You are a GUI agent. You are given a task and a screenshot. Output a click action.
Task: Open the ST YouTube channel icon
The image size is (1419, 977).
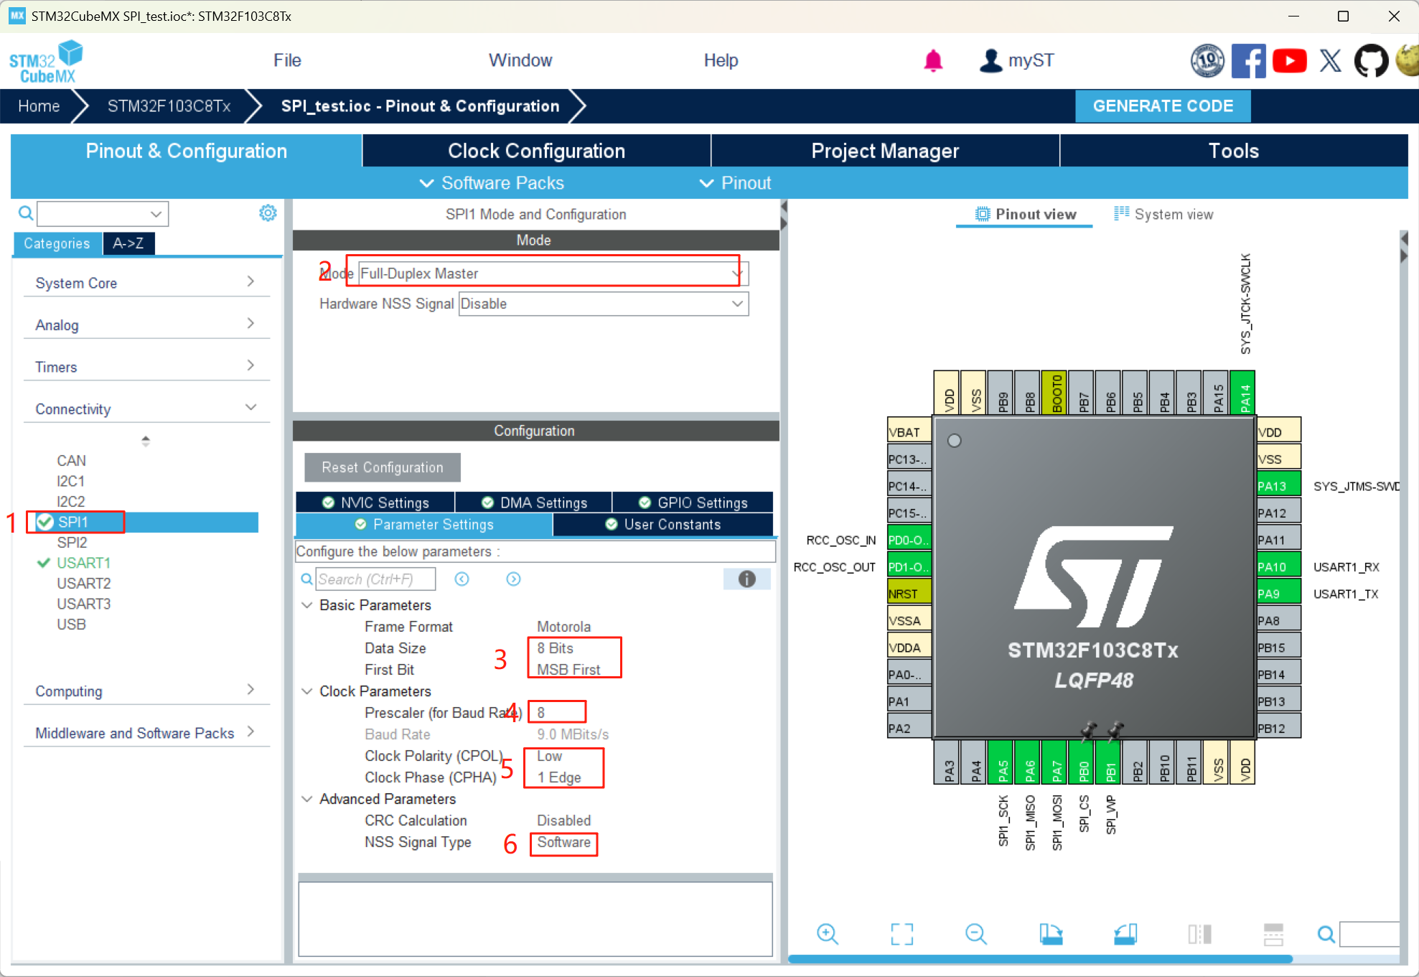click(1290, 60)
